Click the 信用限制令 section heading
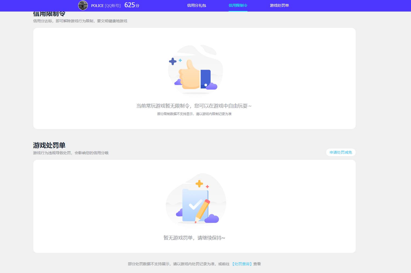The image size is (411, 273). point(49,13)
